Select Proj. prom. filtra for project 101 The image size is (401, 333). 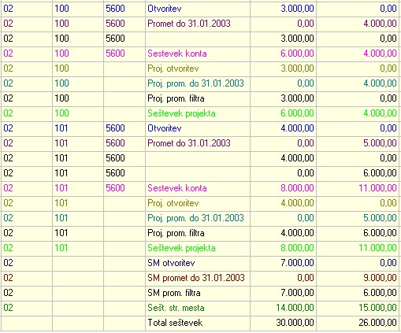coord(176,233)
